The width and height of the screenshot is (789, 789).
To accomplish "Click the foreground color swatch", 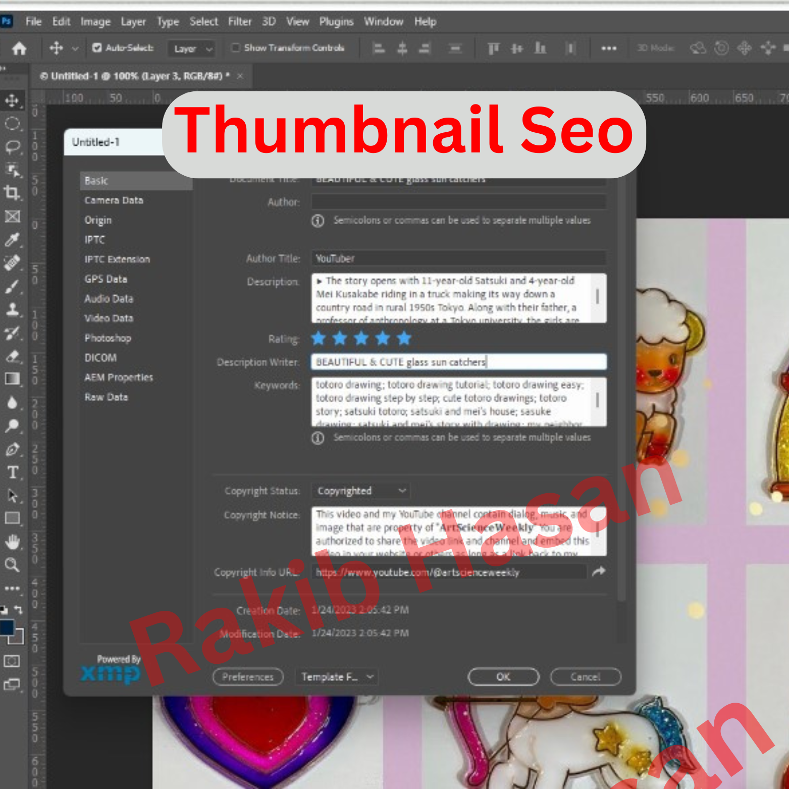I will click(x=7, y=628).
